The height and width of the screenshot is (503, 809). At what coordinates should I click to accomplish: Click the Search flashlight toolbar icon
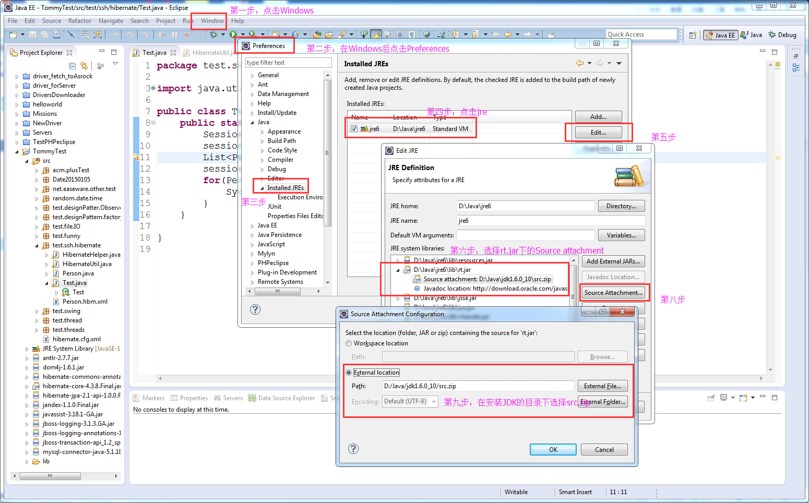click(342, 34)
